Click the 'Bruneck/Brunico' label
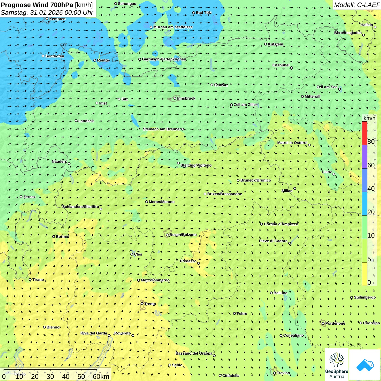This screenshot has height=381, width=381. pyautogui.click(x=256, y=180)
